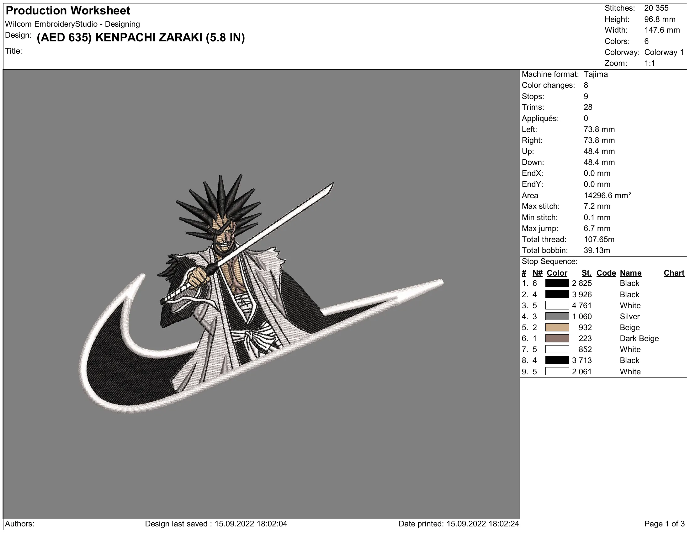This screenshot has width=690, height=533.
Task: Click the 'Authors:' footer label
Action: point(19,524)
